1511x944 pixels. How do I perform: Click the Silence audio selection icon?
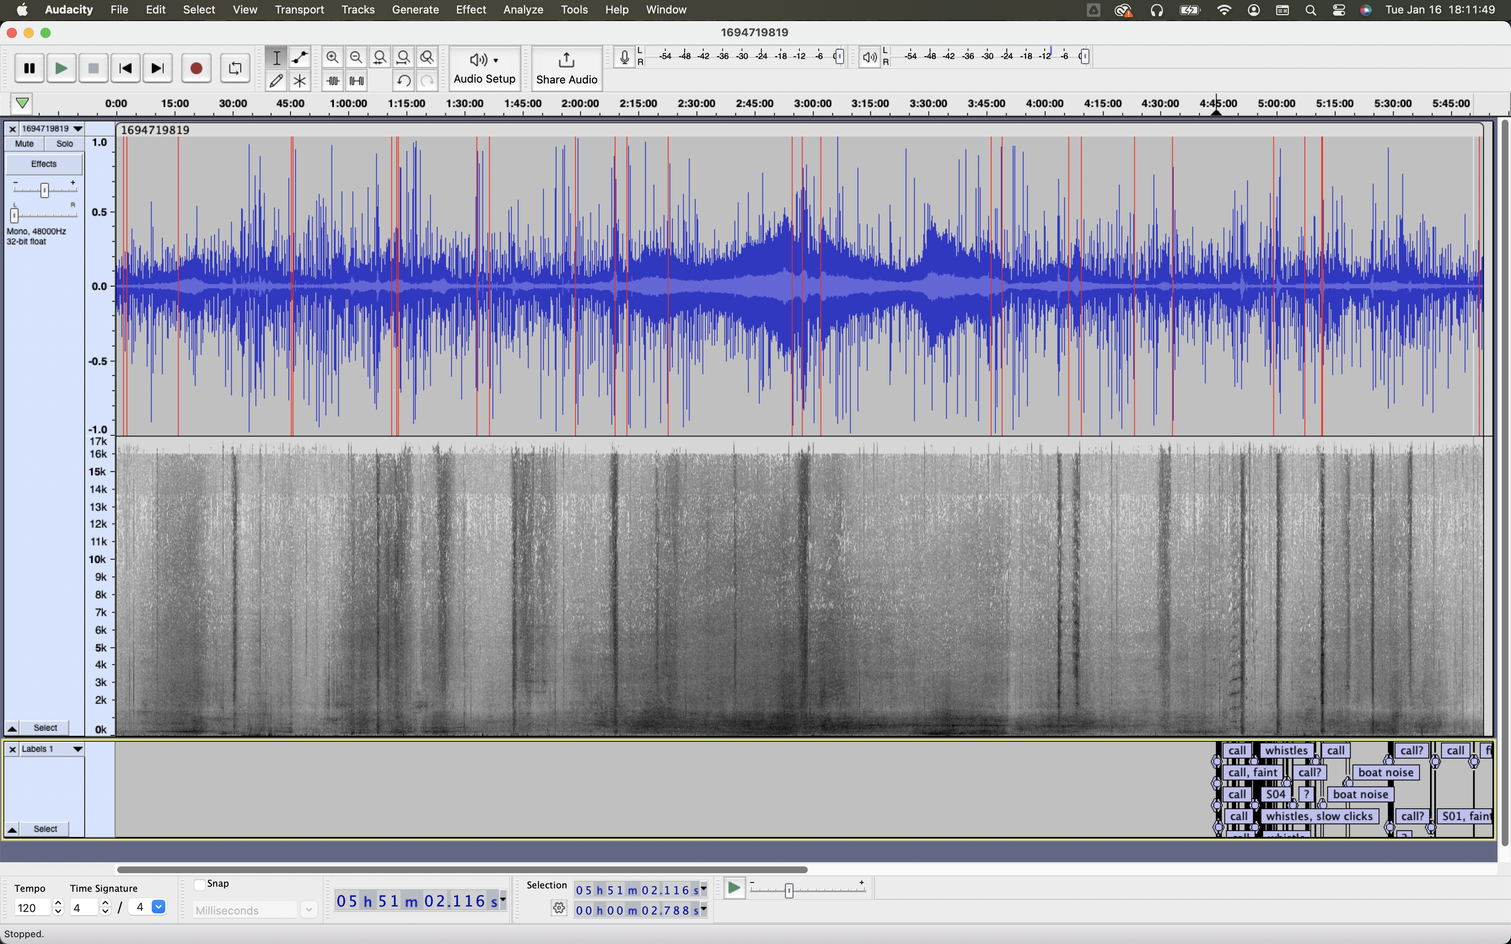(x=357, y=80)
